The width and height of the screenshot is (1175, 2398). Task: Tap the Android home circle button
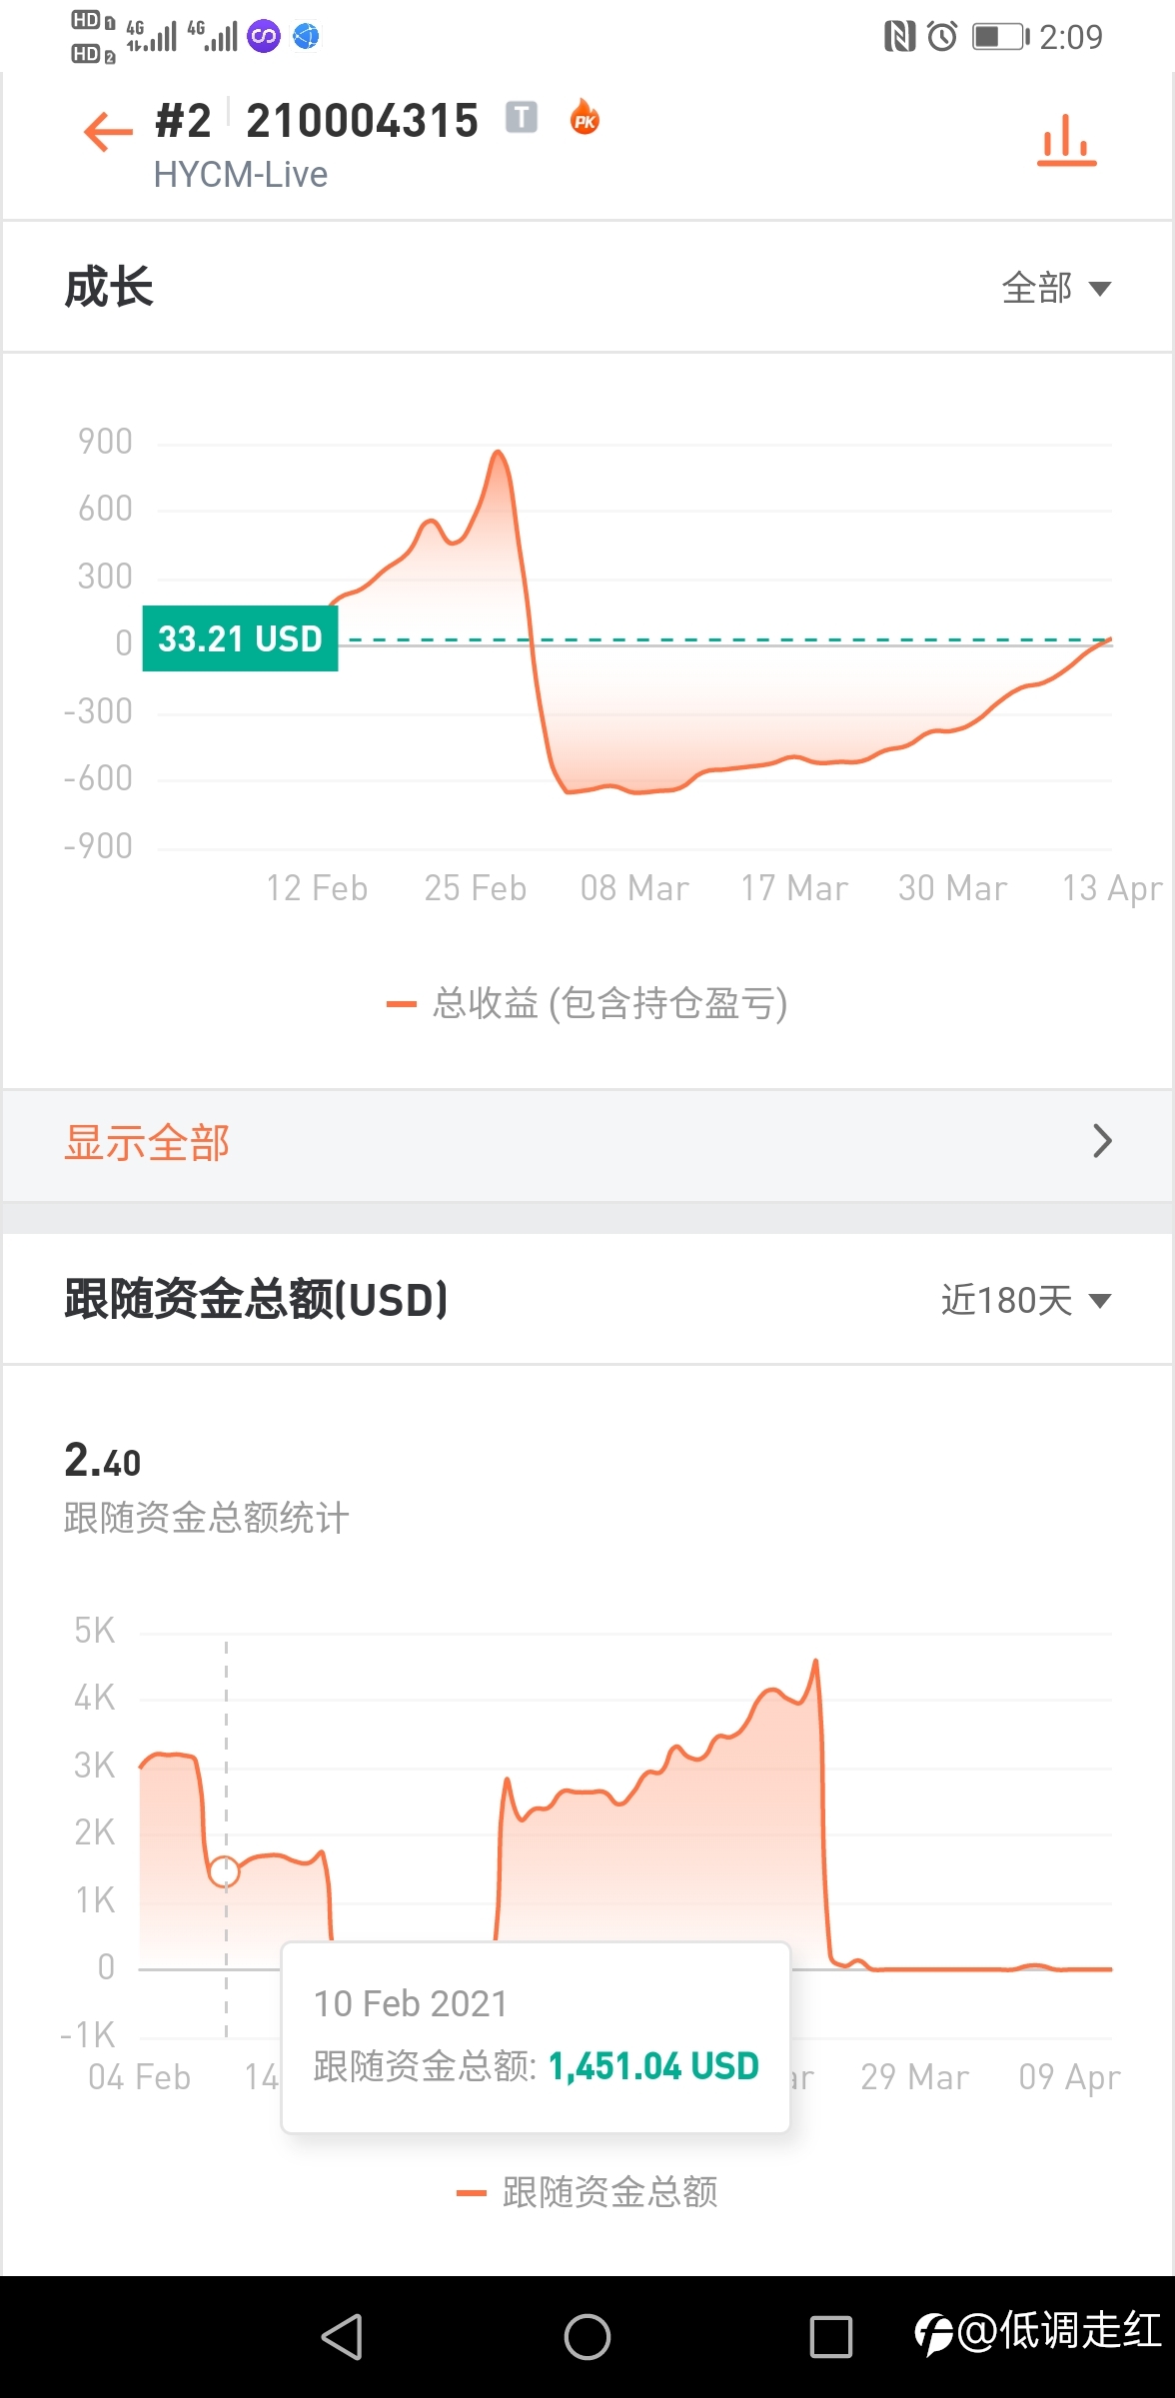click(x=587, y=2337)
